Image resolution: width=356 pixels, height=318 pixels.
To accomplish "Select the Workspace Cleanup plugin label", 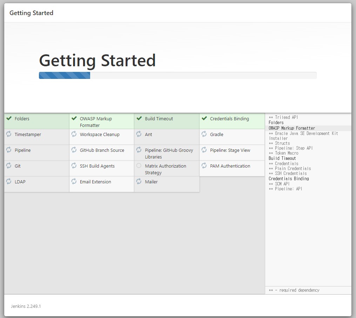I will [x=100, y=134].
